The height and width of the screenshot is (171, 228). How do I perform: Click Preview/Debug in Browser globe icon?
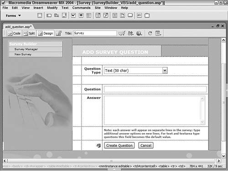point(139,33)
